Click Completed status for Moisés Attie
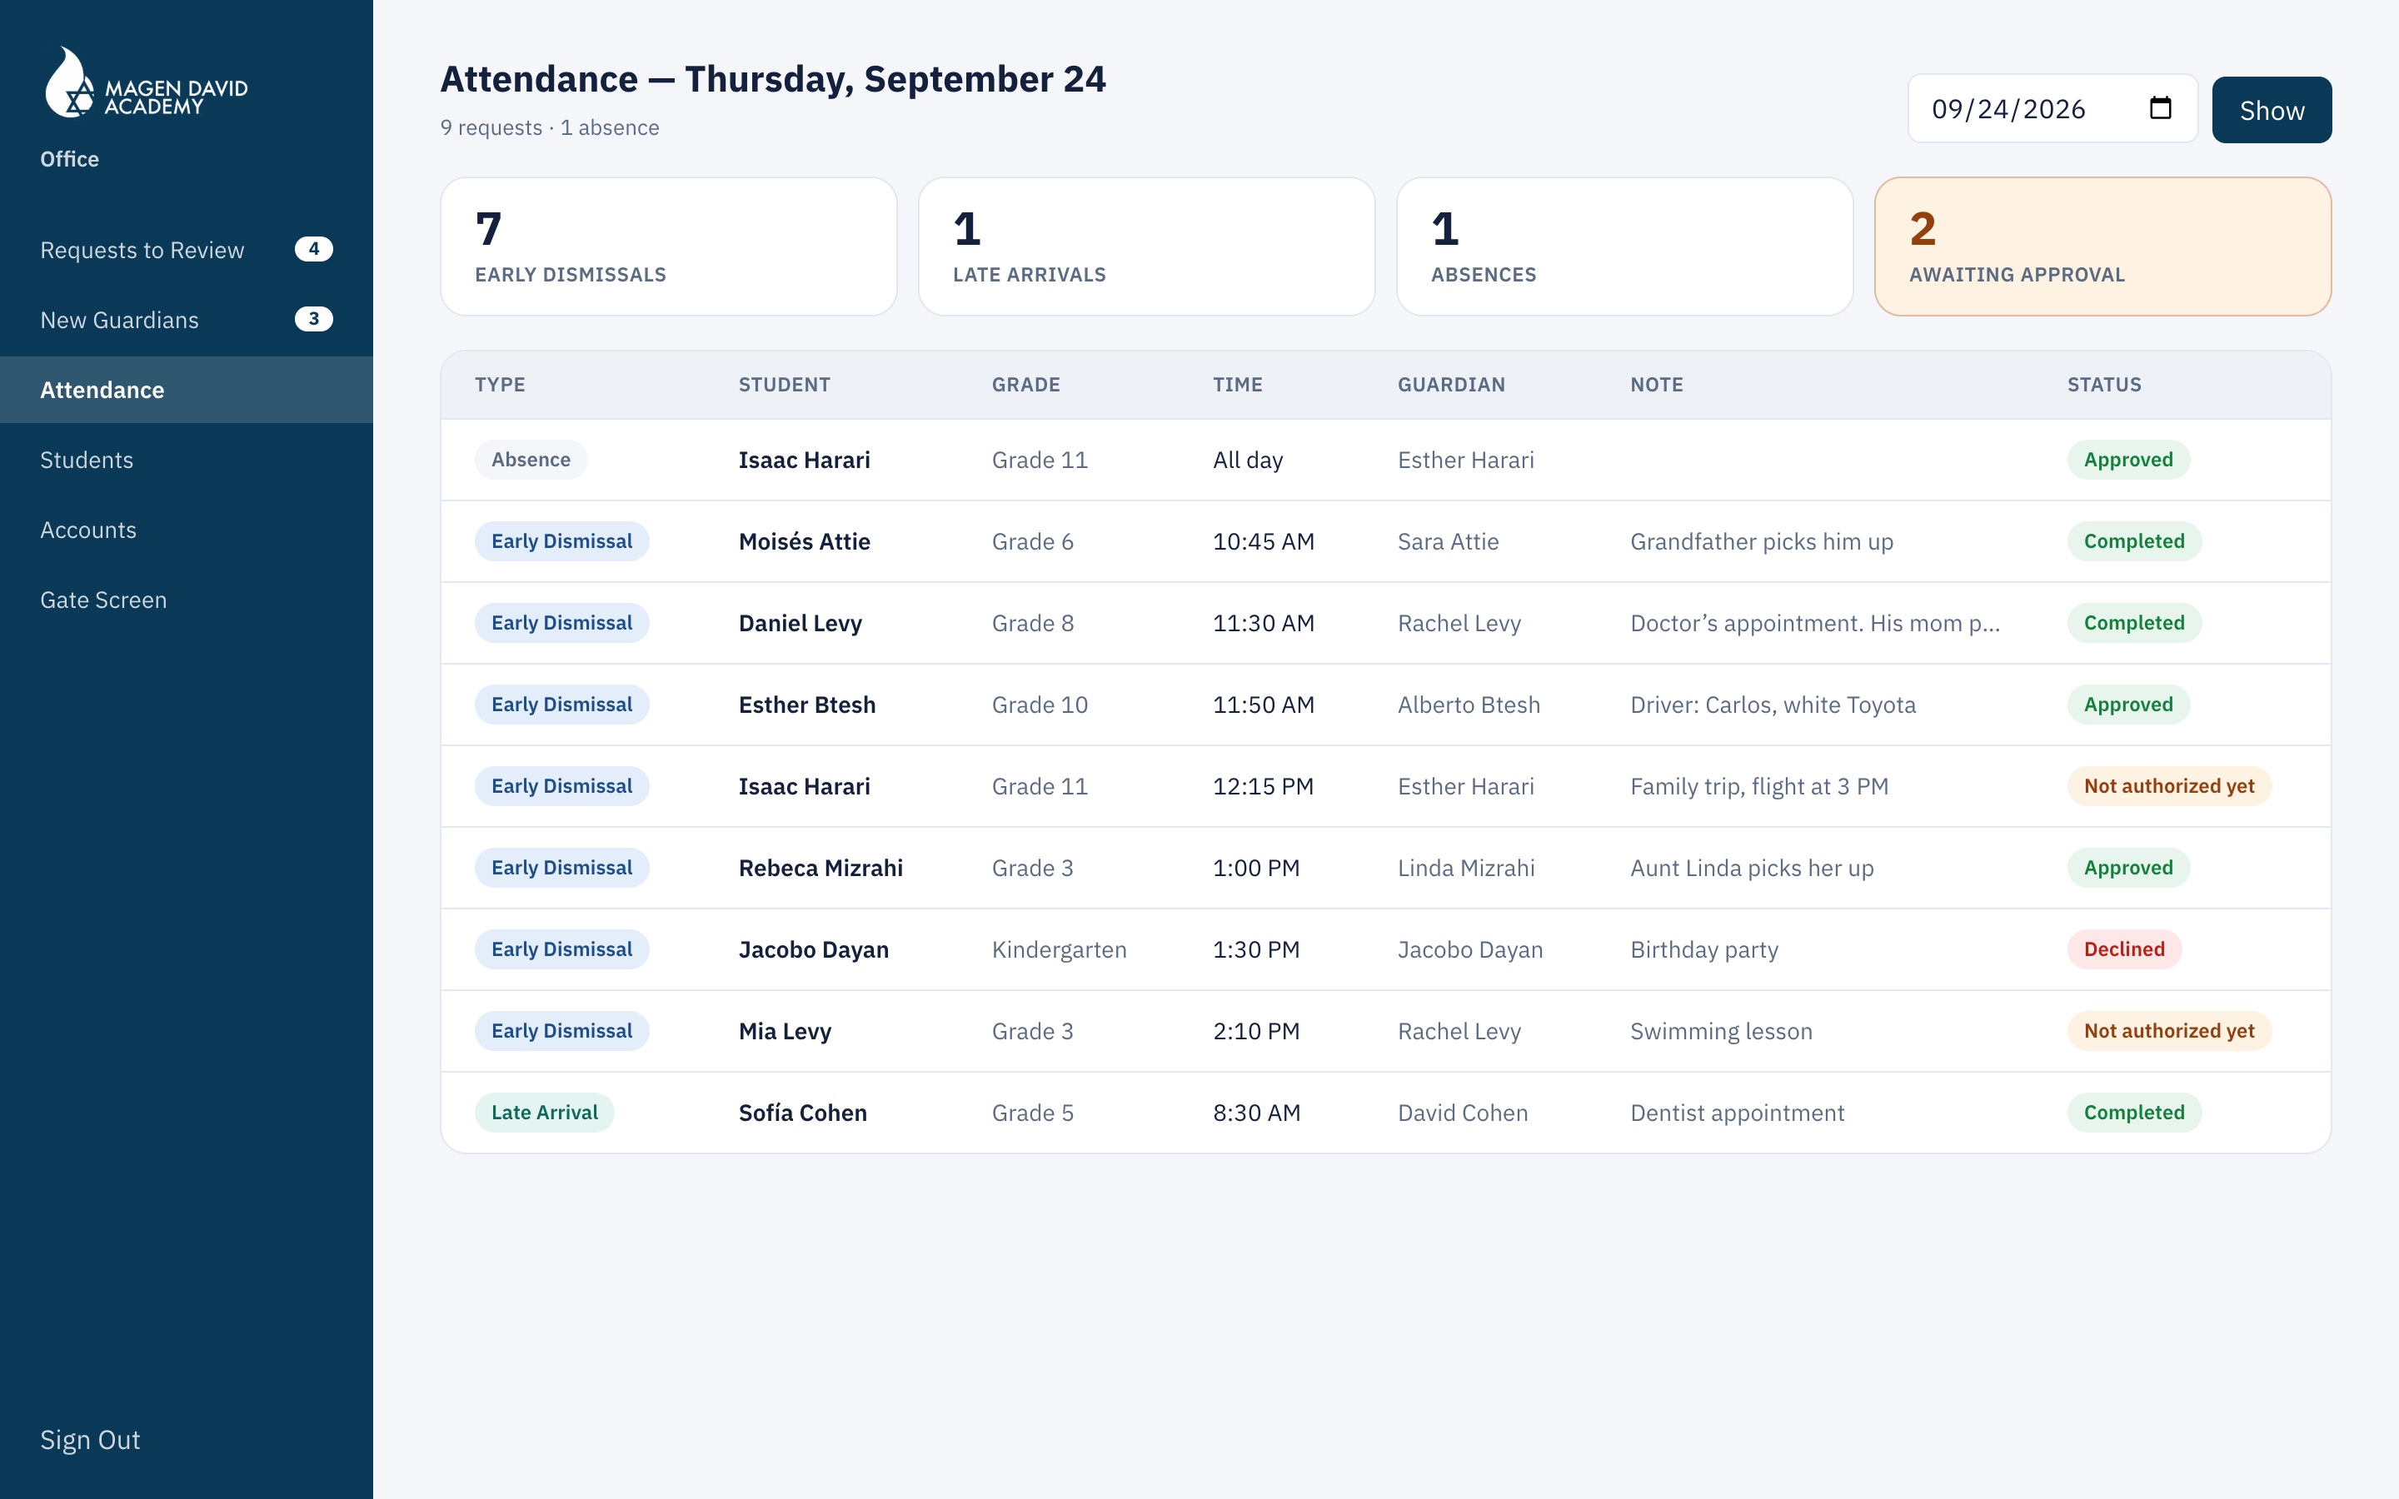 2133,541
